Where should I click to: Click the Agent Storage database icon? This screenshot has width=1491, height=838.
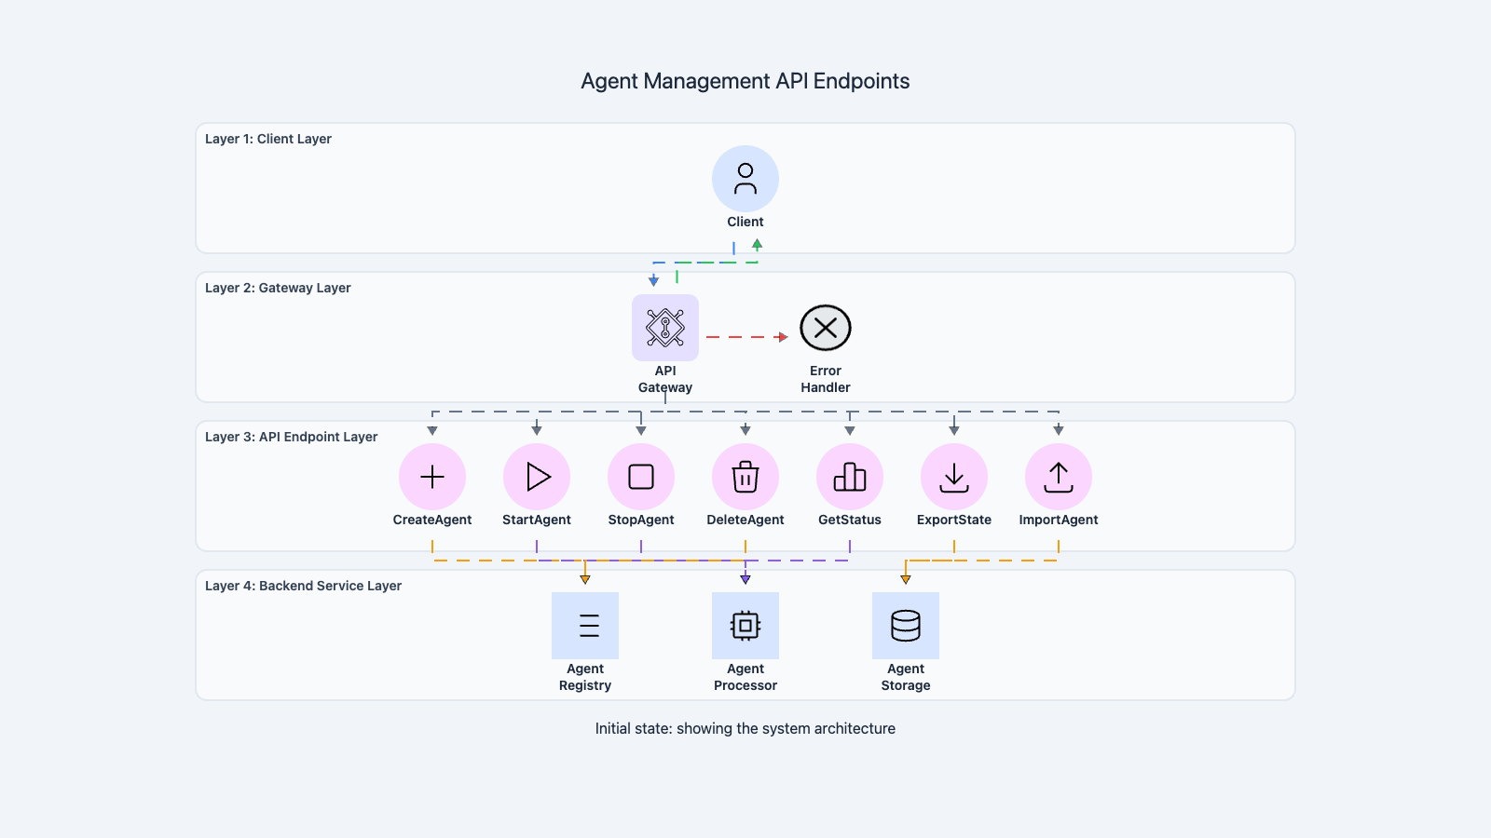pyautogui.click(x=906, y=626)
